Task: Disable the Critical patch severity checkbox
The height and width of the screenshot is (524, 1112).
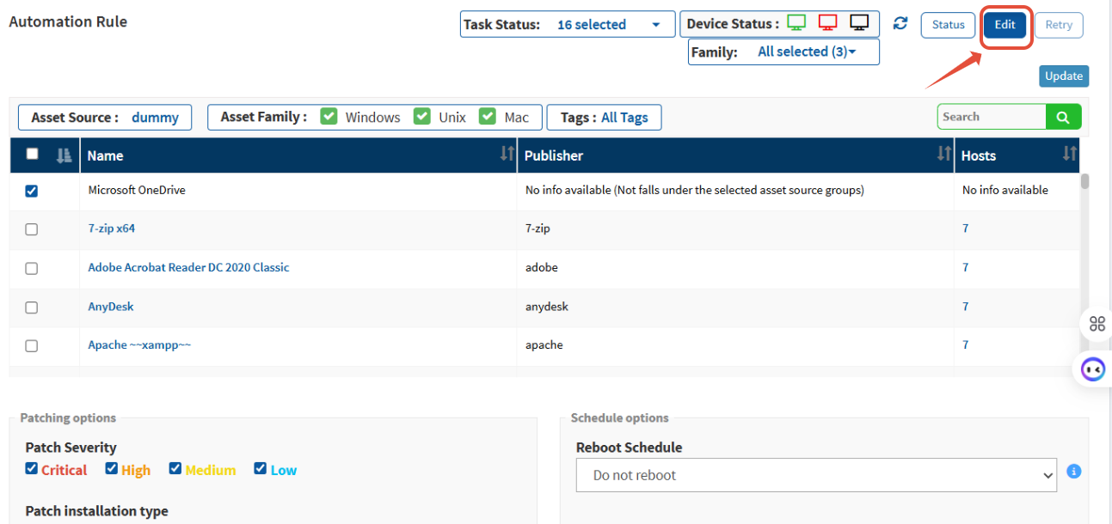Action: click(x=32, y=469)
